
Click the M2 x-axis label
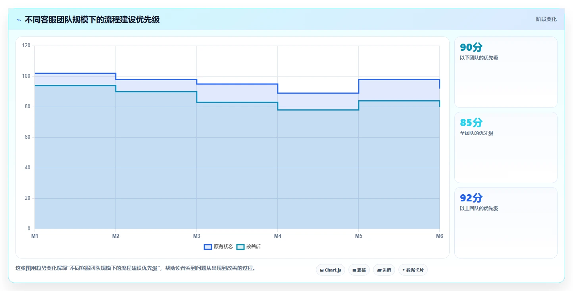pos(116,236)
